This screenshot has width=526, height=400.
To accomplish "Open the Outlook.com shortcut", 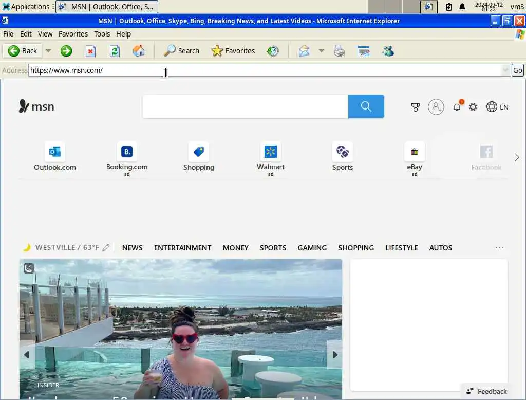I will click(x=55, y=157).
